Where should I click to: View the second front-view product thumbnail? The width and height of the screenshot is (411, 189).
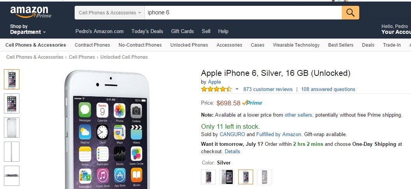(x=12, y=103)
